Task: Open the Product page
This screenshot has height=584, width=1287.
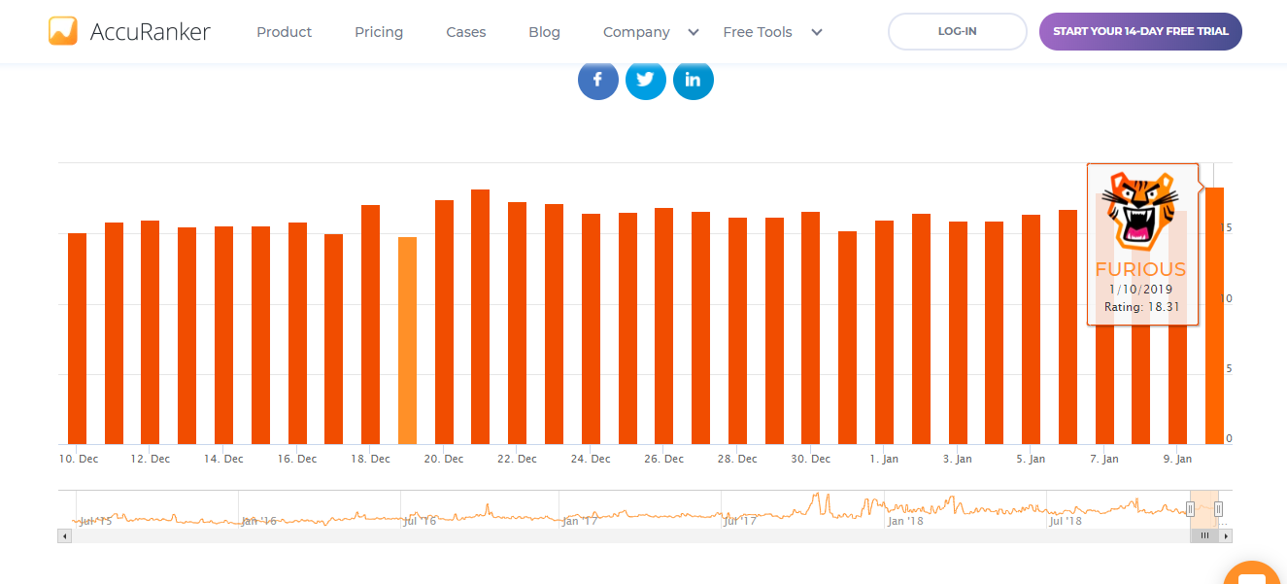Action: pos(284,31)
